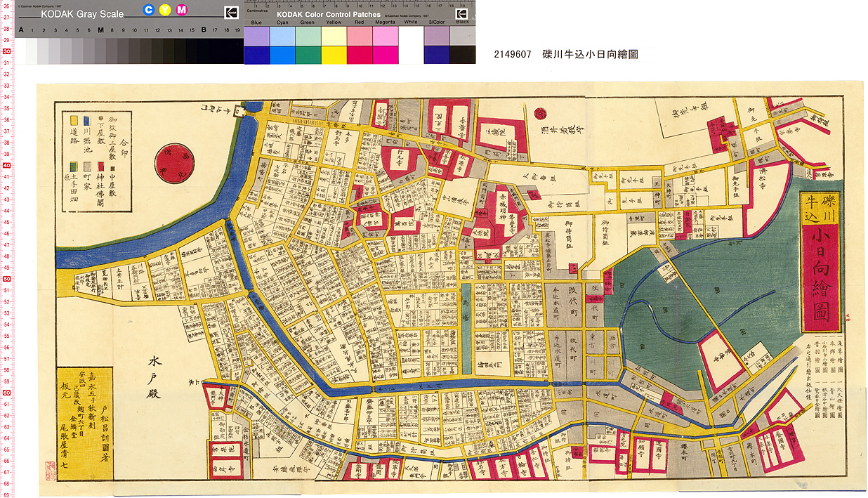Click the small red crest above 酒井若狭守
The width and height of the screenshot is (868, 498).
(x=541, y=113)
